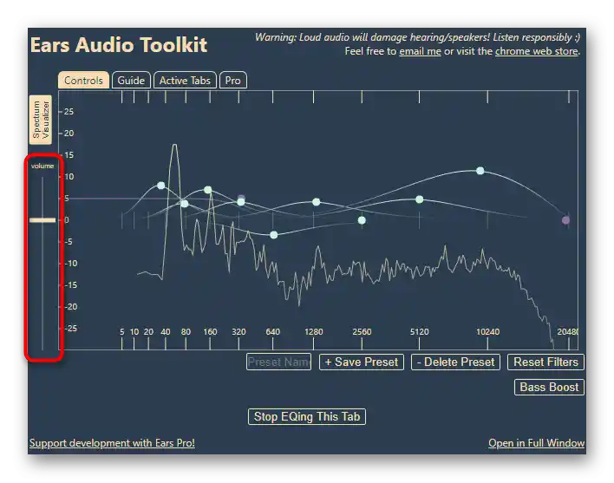
Task: Click the Preset Name input field
Action: pos(278,362)
